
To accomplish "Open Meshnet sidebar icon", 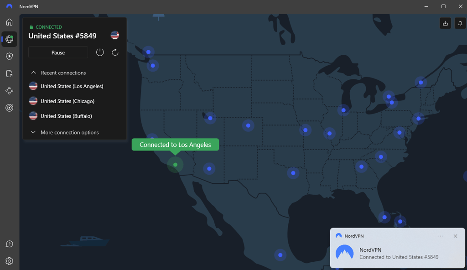I will (x=9, y=91).
